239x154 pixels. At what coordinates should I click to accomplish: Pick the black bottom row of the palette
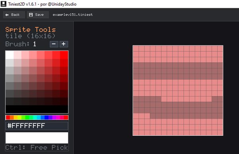(x=37, y=109)
